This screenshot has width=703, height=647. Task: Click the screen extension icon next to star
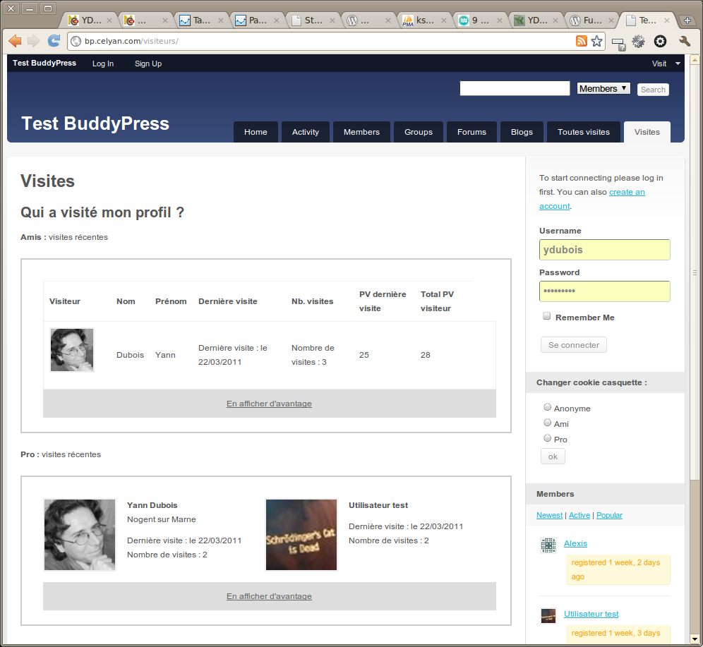[x=618, y=44]
